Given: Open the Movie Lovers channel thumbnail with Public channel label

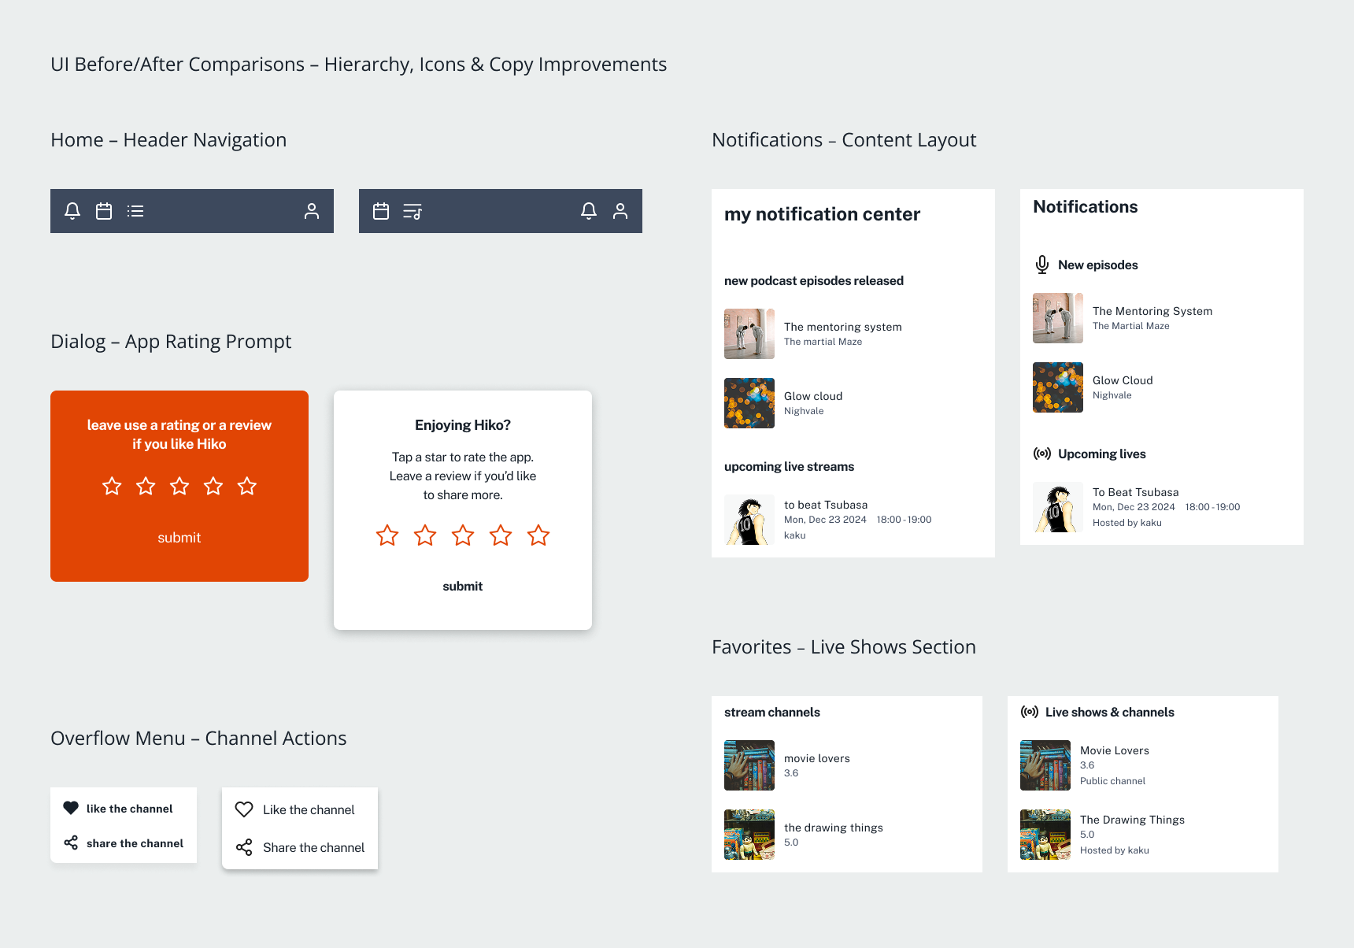Looking at the screenshot, I should pyautogui.click(x=1045, y=765).
